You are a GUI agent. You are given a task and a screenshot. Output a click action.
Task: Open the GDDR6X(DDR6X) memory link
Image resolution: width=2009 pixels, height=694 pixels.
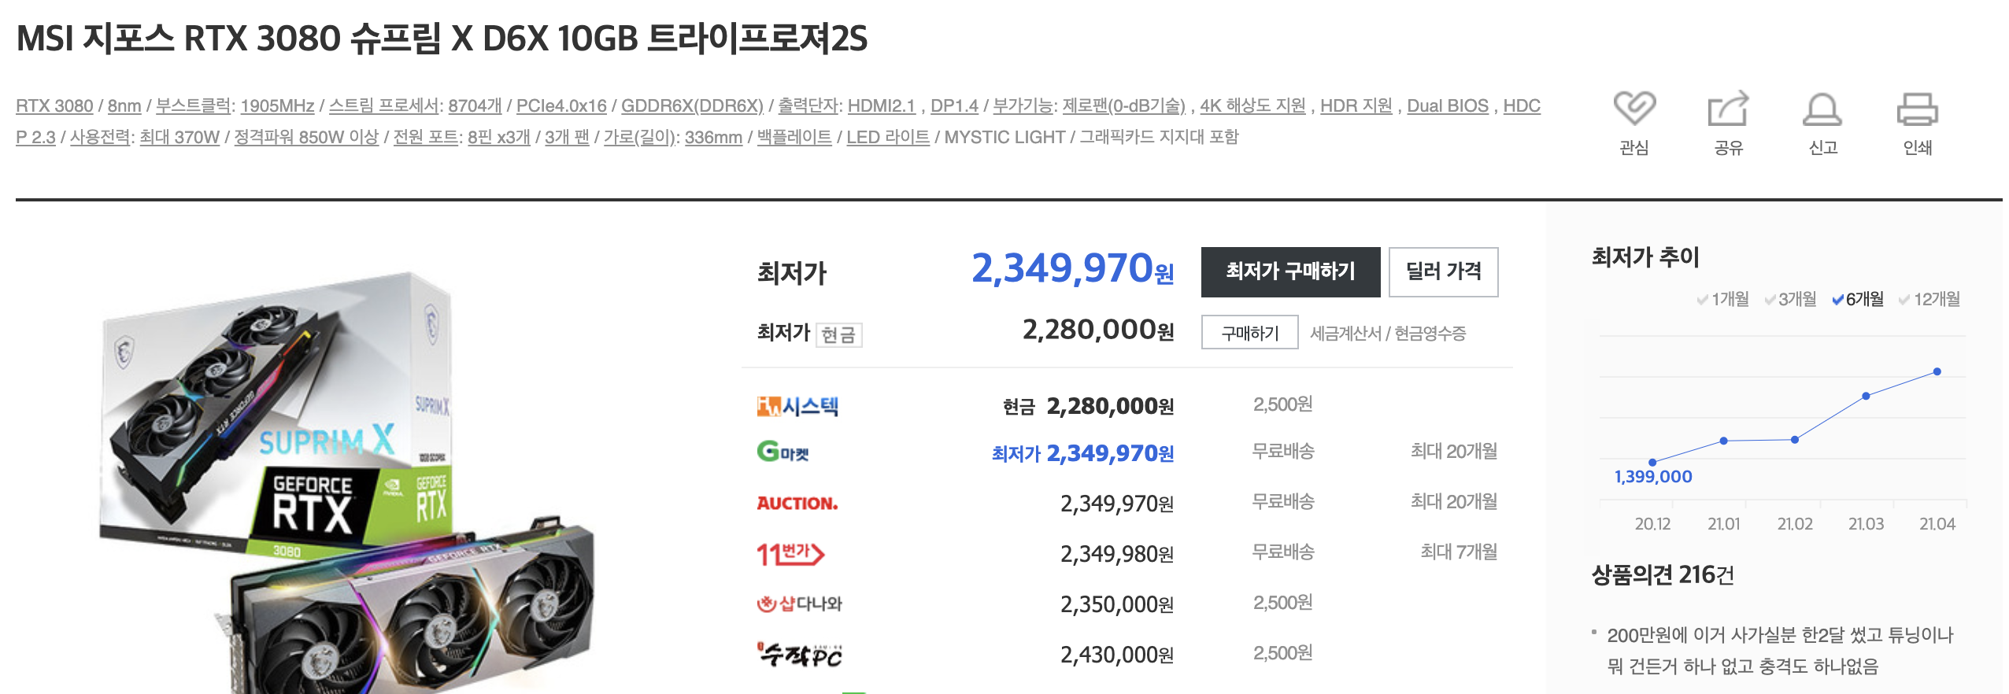point(693,106)
